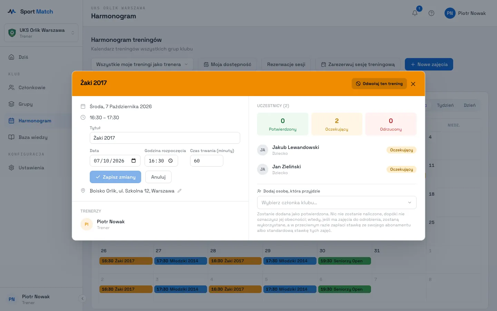This screenshot has width=497, height=311.
Task: Open 16:30 Żaki 2017 event on 28th
Action: click(x=235, y=261)
